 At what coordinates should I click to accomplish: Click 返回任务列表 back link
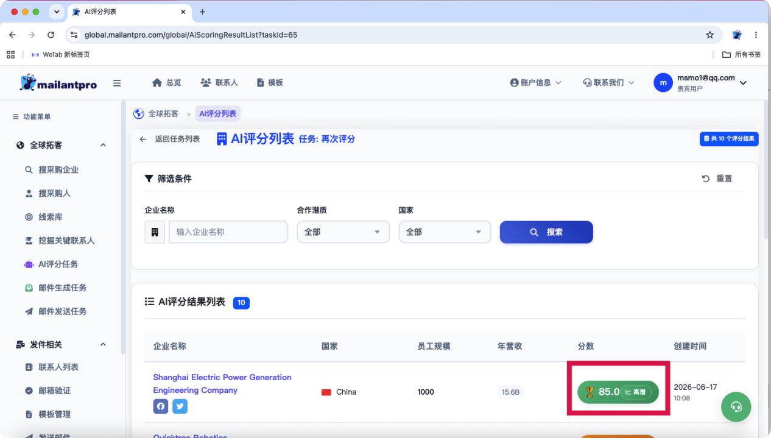170,139
